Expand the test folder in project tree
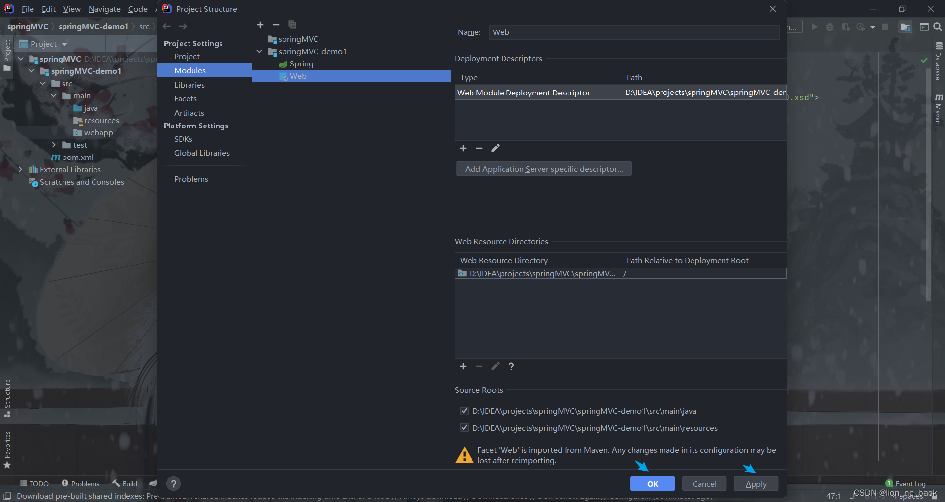The height and width of the screenshot is (502, 945). (54, 145)
